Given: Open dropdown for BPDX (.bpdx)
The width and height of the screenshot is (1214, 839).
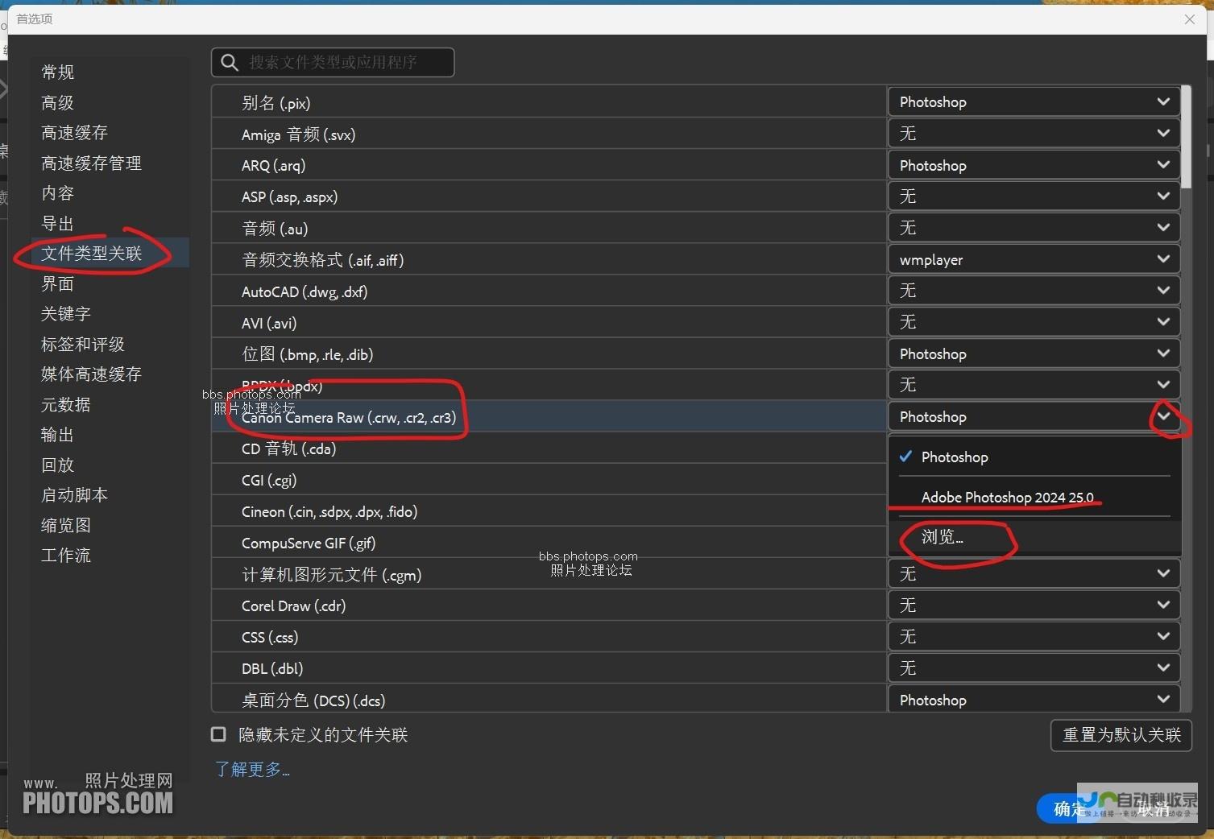Looking at the screenshot, I should point(1034,385).
